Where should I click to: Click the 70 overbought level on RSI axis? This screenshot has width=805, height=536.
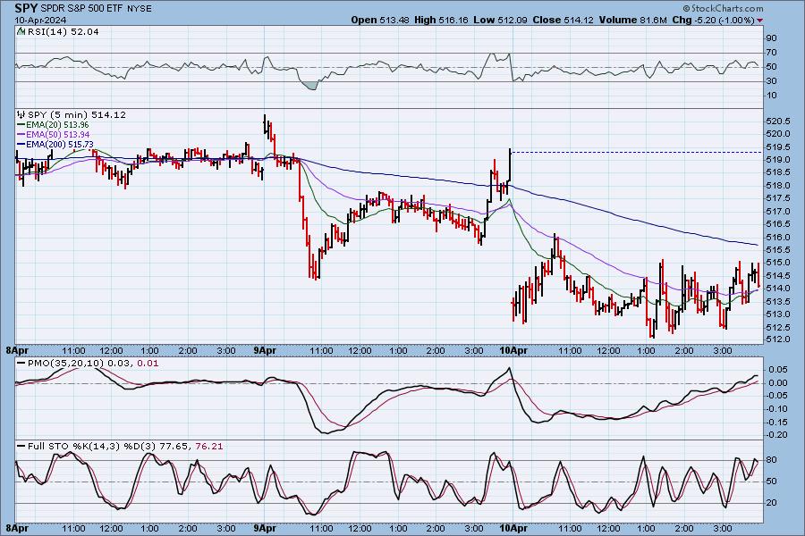tap(772, 53)
